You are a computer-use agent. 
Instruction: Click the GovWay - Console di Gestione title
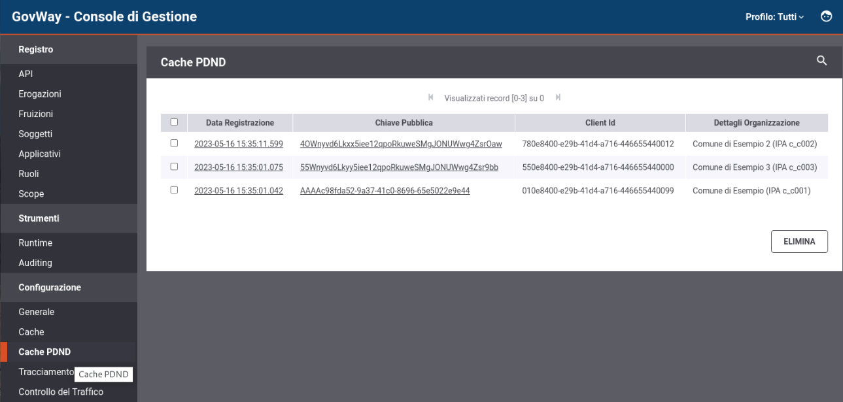click(105, 17)
